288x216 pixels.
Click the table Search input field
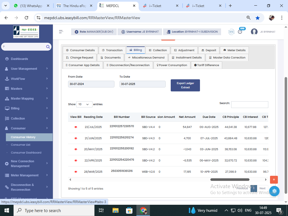(249, 105)
